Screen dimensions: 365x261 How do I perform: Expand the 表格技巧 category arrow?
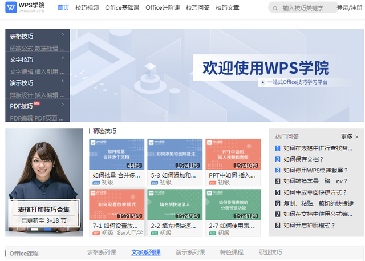click(63, 34)
